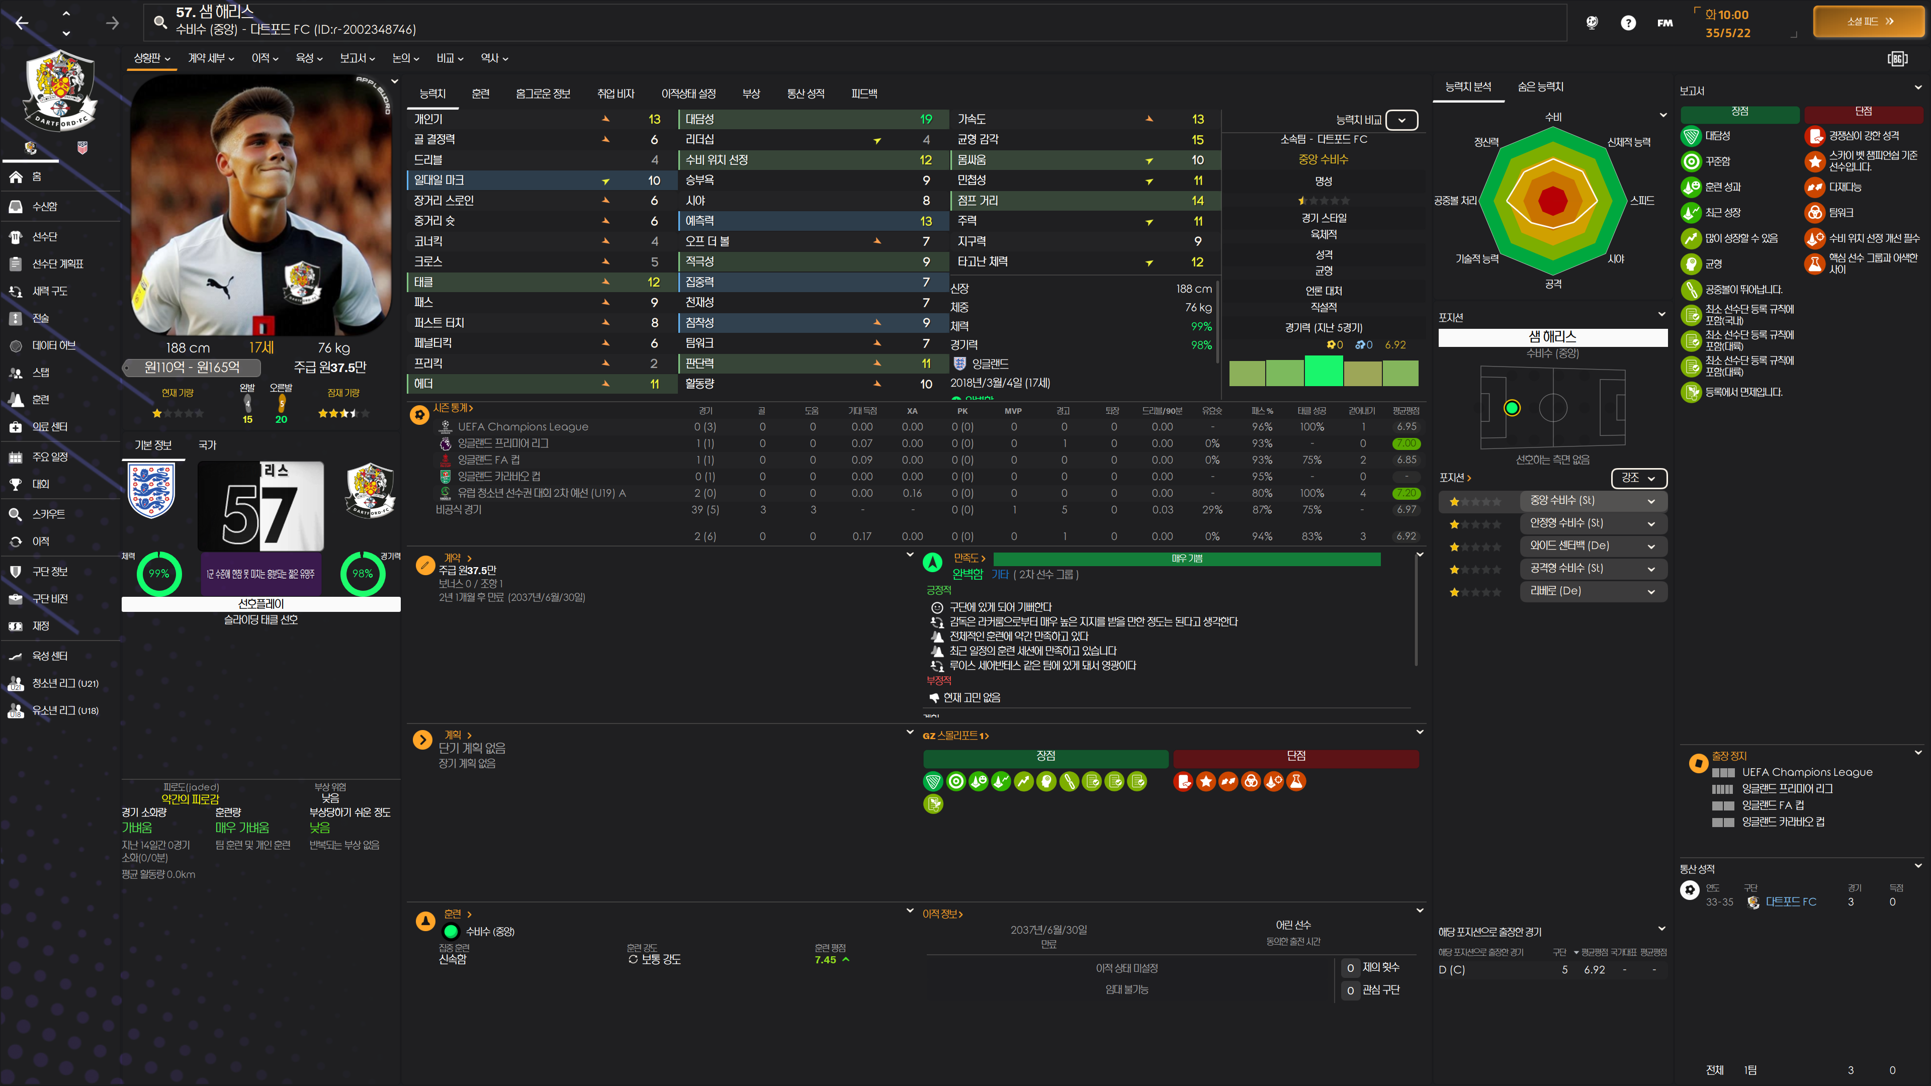Switch to the 홈그로운 정보 tab

pos(543,94)
